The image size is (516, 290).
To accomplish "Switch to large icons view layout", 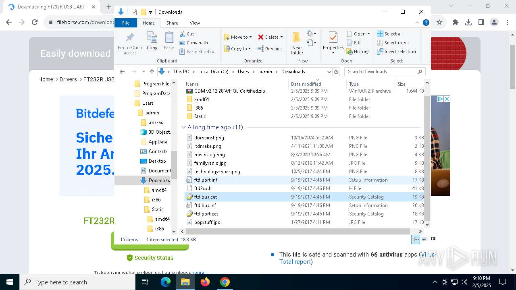I will click(424, 240).
